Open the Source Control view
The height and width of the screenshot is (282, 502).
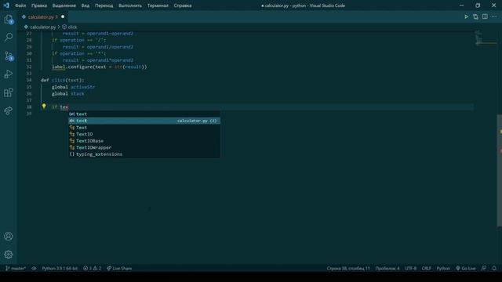point(9,56)
